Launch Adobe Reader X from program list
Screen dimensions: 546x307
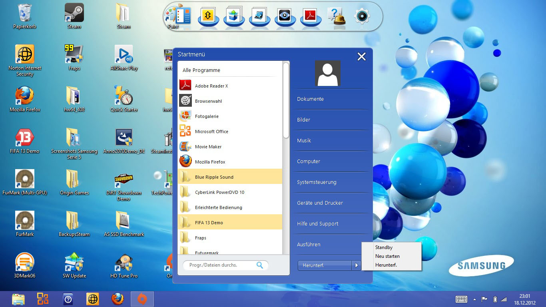211,86
